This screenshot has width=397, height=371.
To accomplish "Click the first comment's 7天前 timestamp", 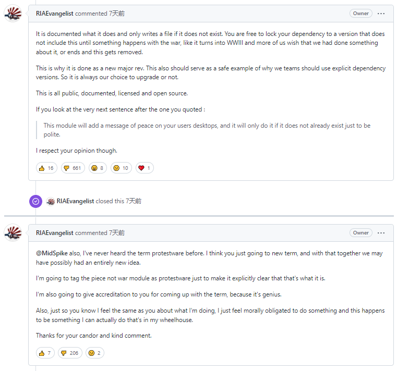I will [x=117, y=14].
